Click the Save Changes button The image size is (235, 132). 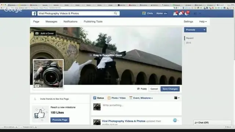[x=170, y=89]
